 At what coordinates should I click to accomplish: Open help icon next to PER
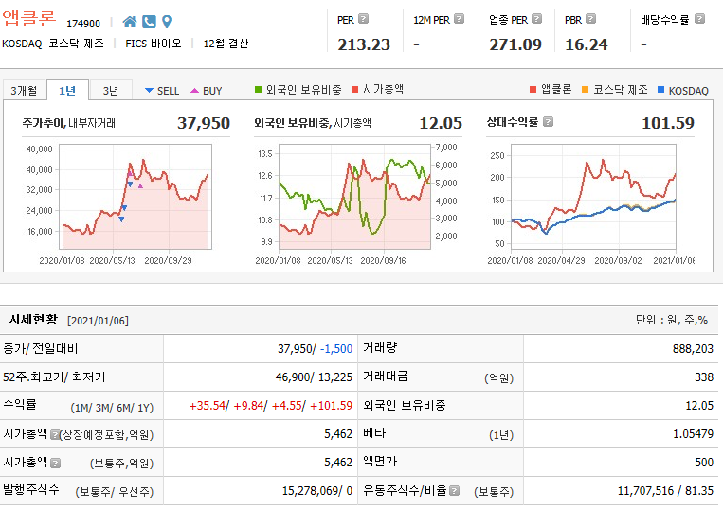point(363,19)
